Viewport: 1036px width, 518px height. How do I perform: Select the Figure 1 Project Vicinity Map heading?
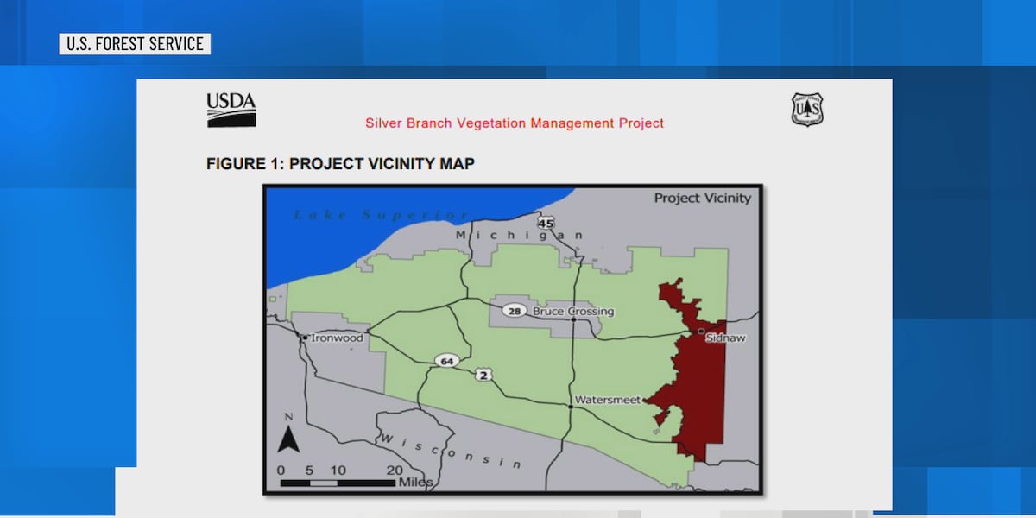(x=340, y=163)
